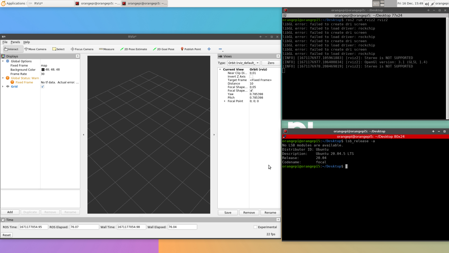Click the Background Color swatch

tap(43, 70)
